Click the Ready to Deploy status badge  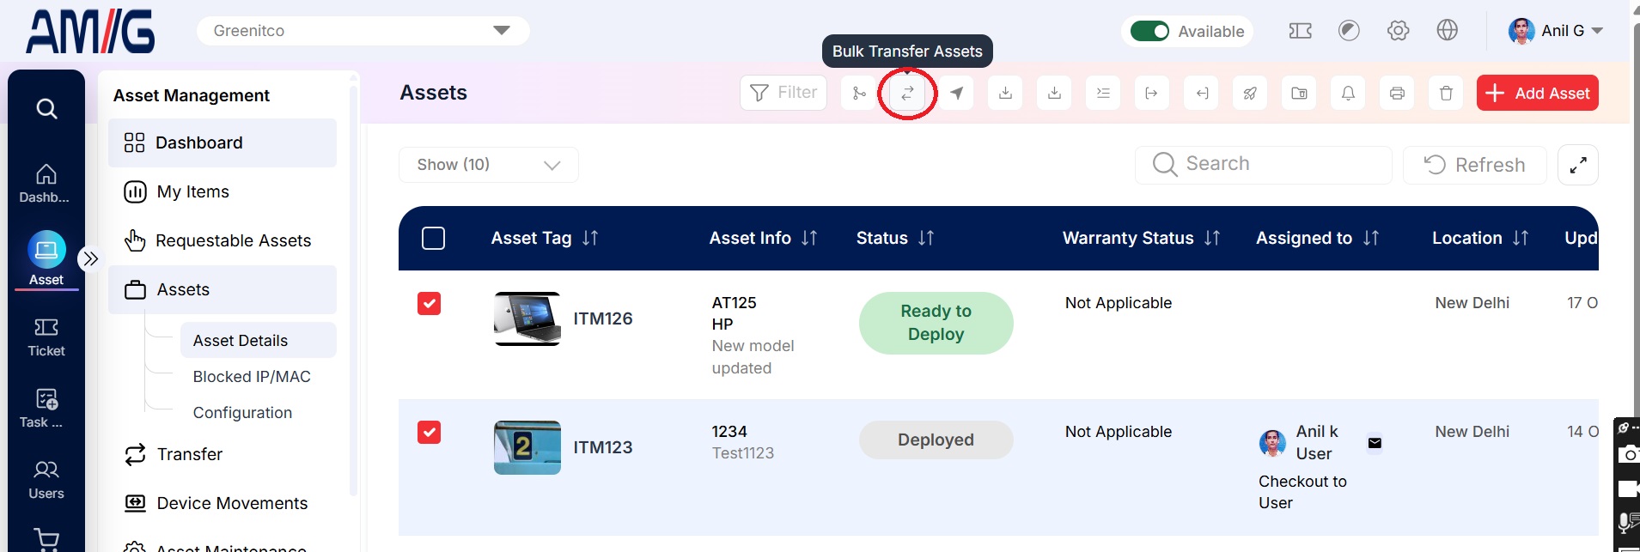936,323
